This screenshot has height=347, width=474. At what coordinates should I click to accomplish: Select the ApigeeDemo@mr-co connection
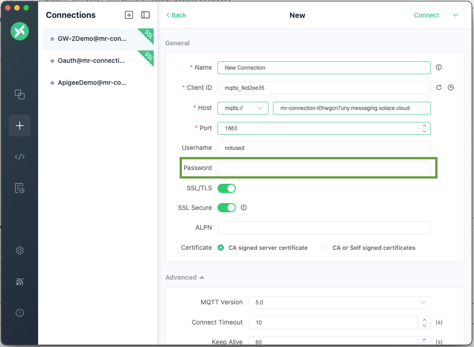tap(92, 83)
